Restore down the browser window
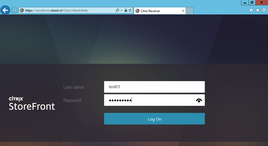 [252, 3]
